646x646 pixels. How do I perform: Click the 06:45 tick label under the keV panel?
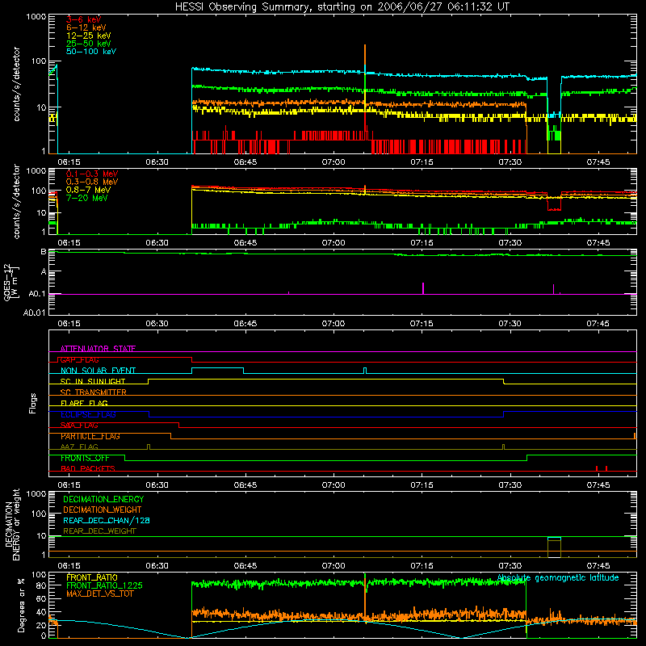coord(245,162)
